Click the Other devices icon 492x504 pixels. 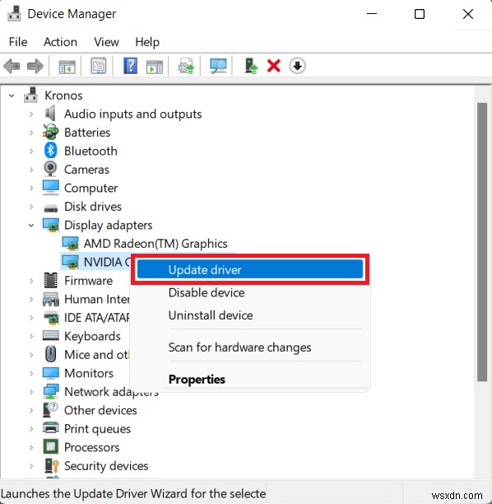point(50,409)
